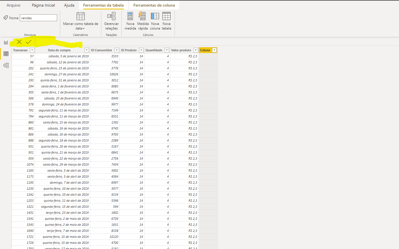The width and height of the screenshot is (399, 249).
Task: Click the ID Consumidor cell 3533
Action: [105, 56]
